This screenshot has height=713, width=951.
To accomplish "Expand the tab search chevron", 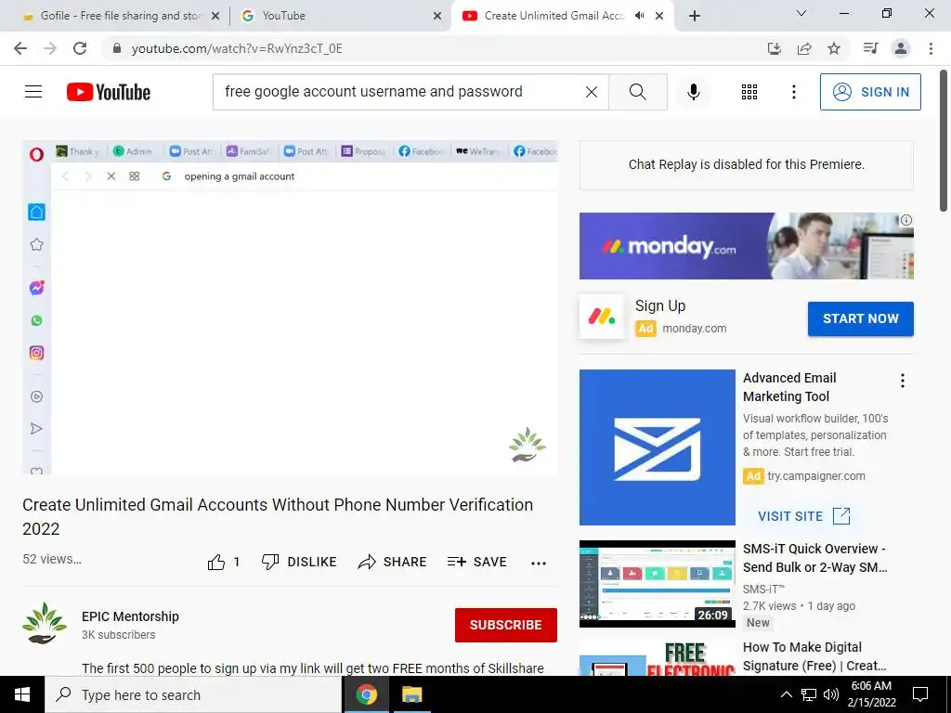I will 801,13.
